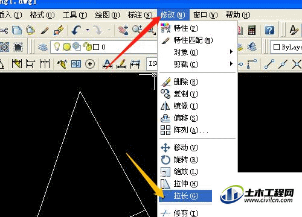Click the My Workspace house icon
302x217 pixels.
click(x=18, y=47)
